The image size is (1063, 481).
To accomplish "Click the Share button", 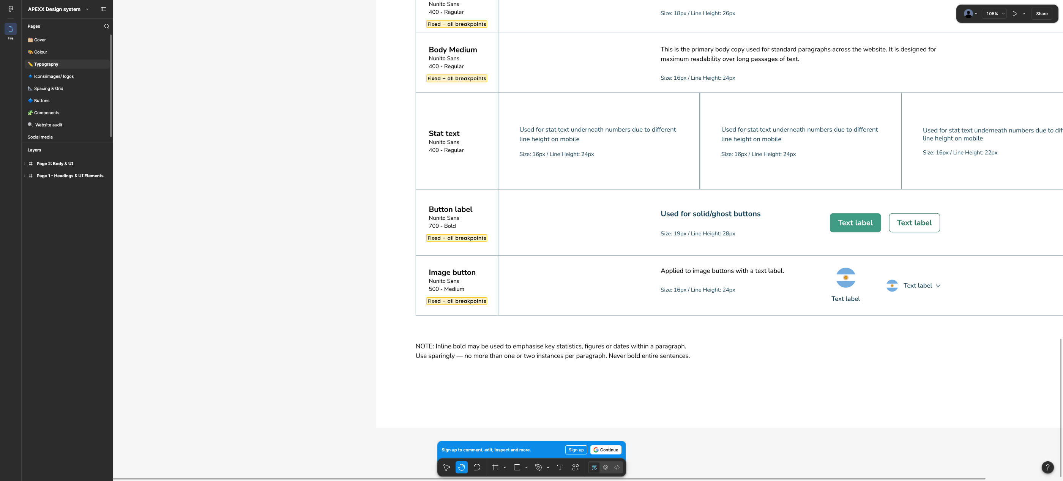I will [x=1041, y=14].
